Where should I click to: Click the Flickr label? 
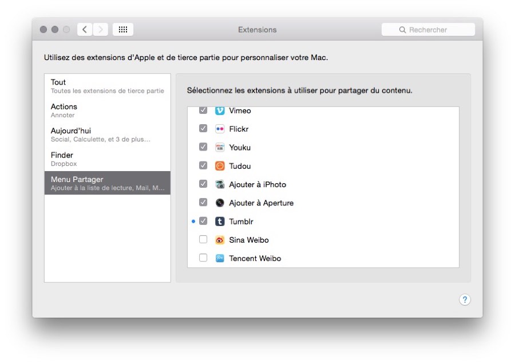pyautogui.click(x=239, y=129)
